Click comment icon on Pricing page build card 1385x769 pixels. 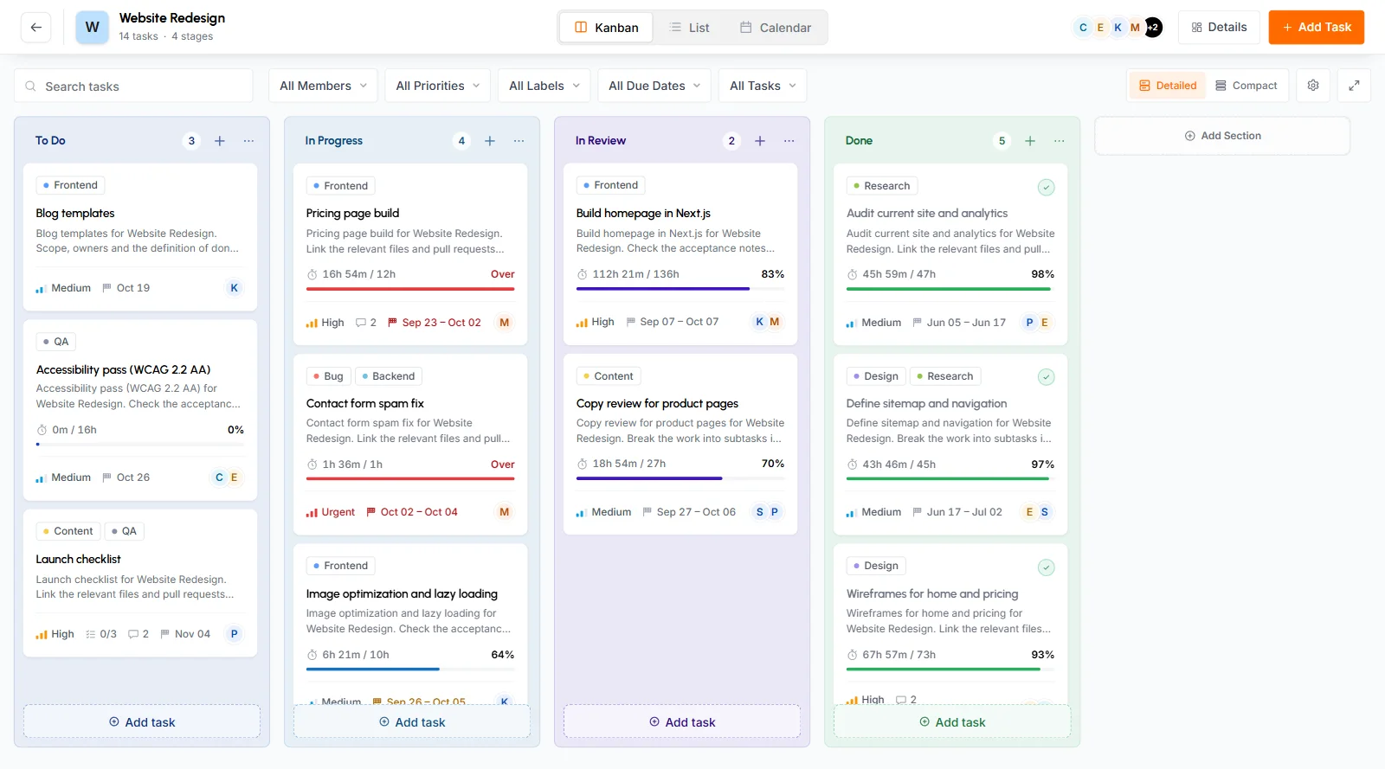361,323
